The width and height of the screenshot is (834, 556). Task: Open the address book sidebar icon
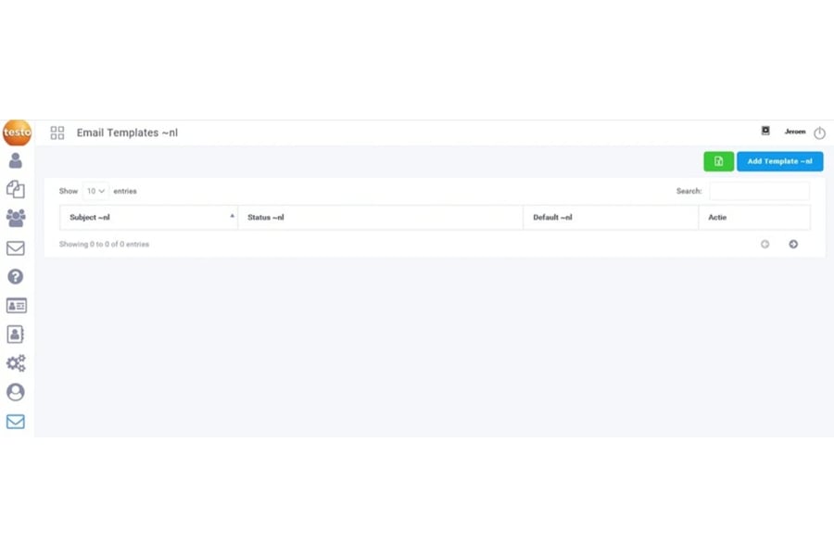point(16,335)
